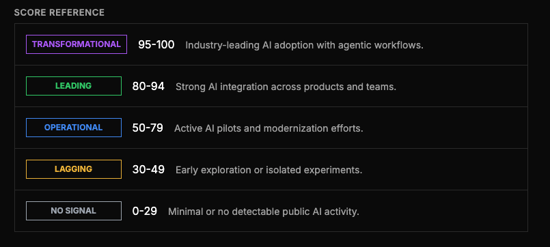Click the gray NO SIGNAL badge
The width and height of the screenshot is (550, 247).
click(x=74, y=211)
